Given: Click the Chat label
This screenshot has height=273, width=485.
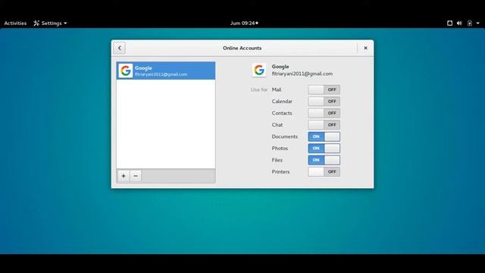Looking at the screenshot, I should click(277, 125).
